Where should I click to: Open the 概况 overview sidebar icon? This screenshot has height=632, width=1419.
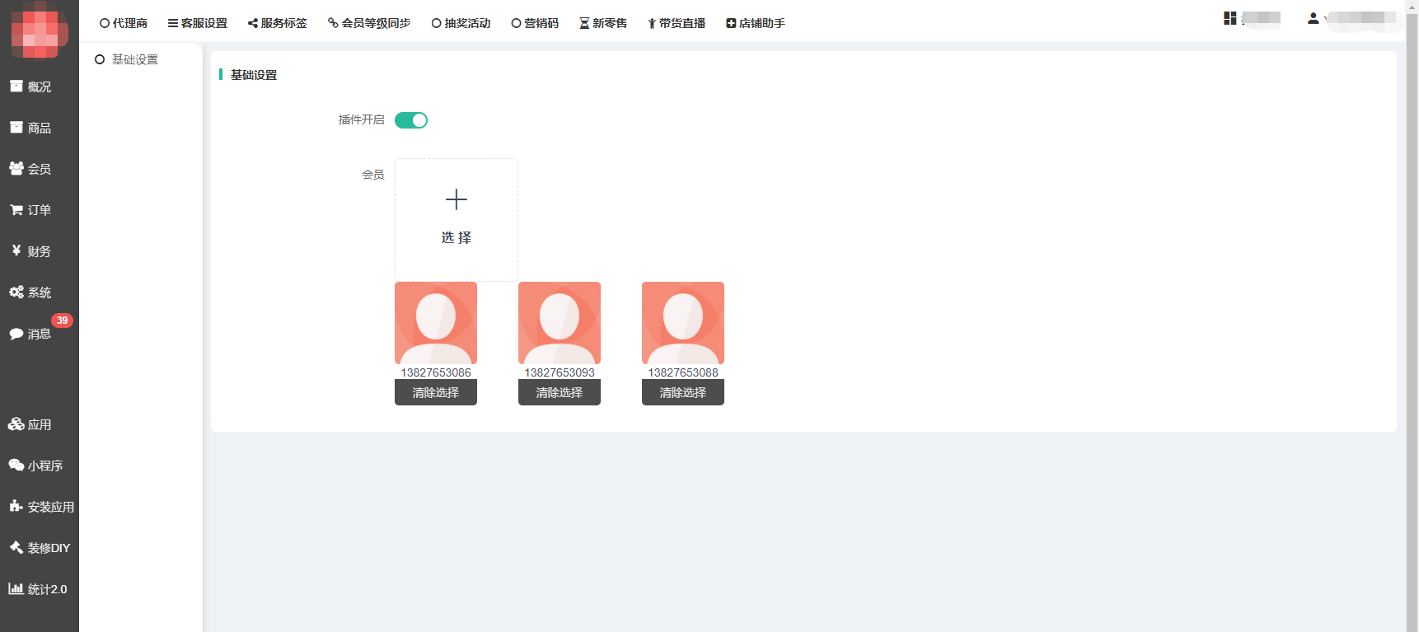16,87
